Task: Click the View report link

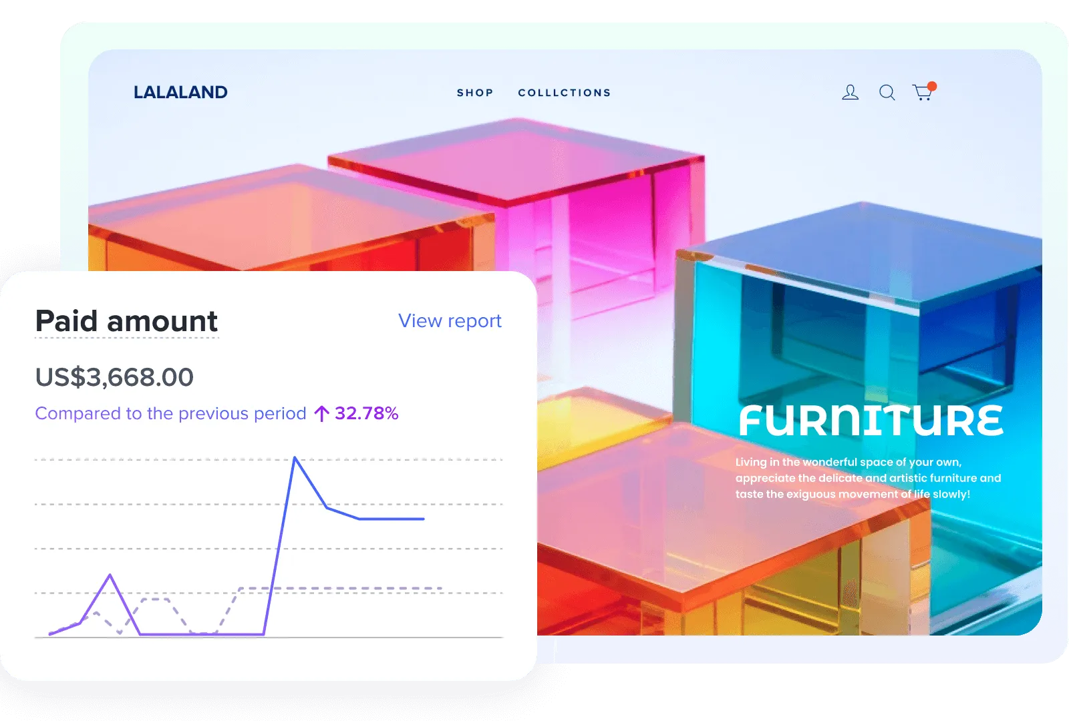Action: point(450,321)
